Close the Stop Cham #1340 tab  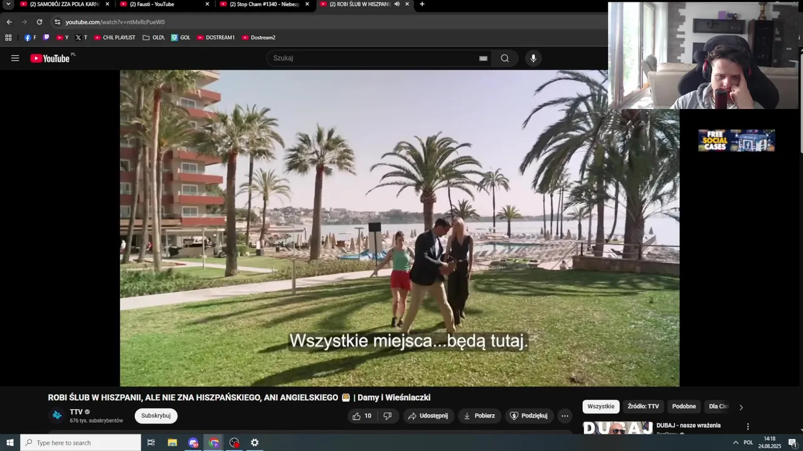[307, 4]
